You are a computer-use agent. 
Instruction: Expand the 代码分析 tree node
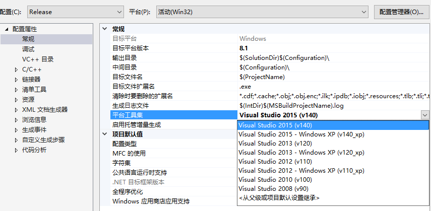coord(17,150)
